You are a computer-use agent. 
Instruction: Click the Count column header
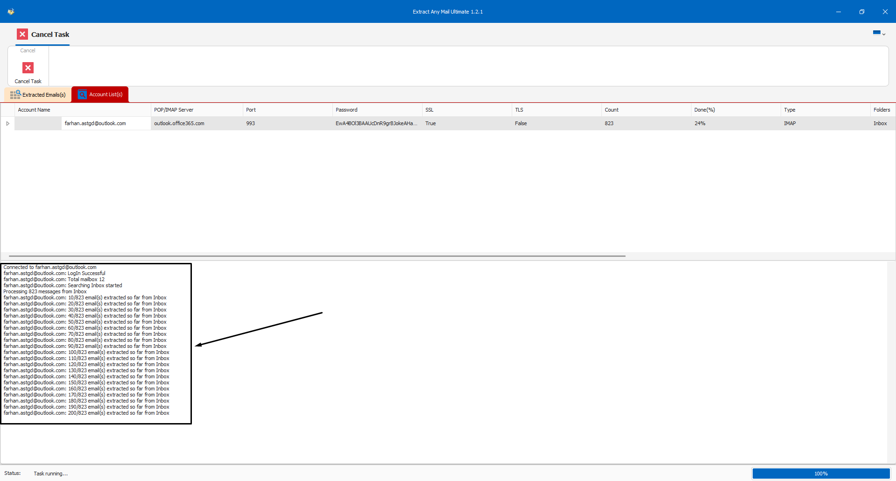pos(611,110)
